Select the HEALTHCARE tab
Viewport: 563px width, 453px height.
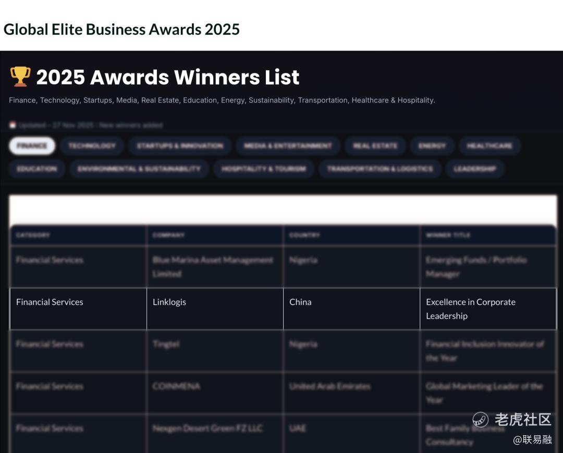pos(489,146)
